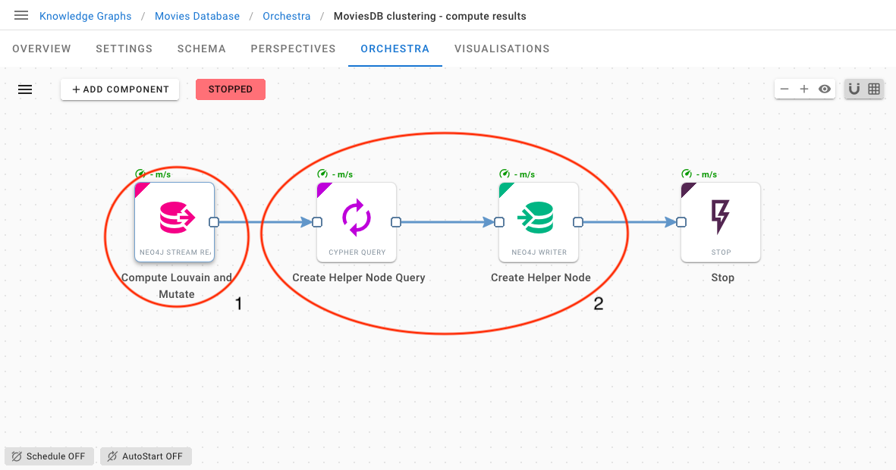This screenshot has height=470, width=896.
Task: Open Orchestra breadcrumb link
Action: [x=286, y=16]
